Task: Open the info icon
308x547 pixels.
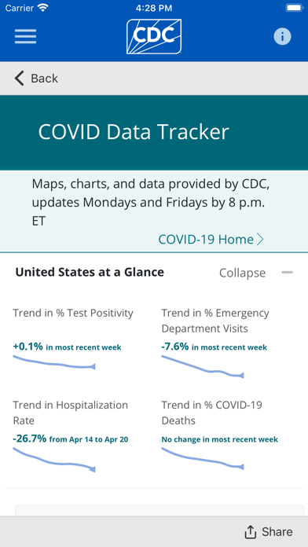Action: pyautogui.click(x=282, y=36)
